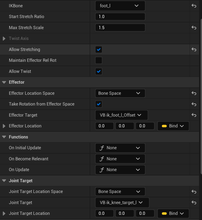Reset the Joint Target bone to default
The image size is (202, 220).
tap(194, 202)
